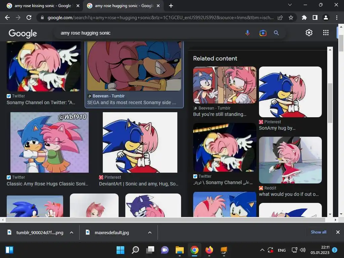Open the Chrome profile avatar
The image size is (344, 258).
[x=326, y=17]
